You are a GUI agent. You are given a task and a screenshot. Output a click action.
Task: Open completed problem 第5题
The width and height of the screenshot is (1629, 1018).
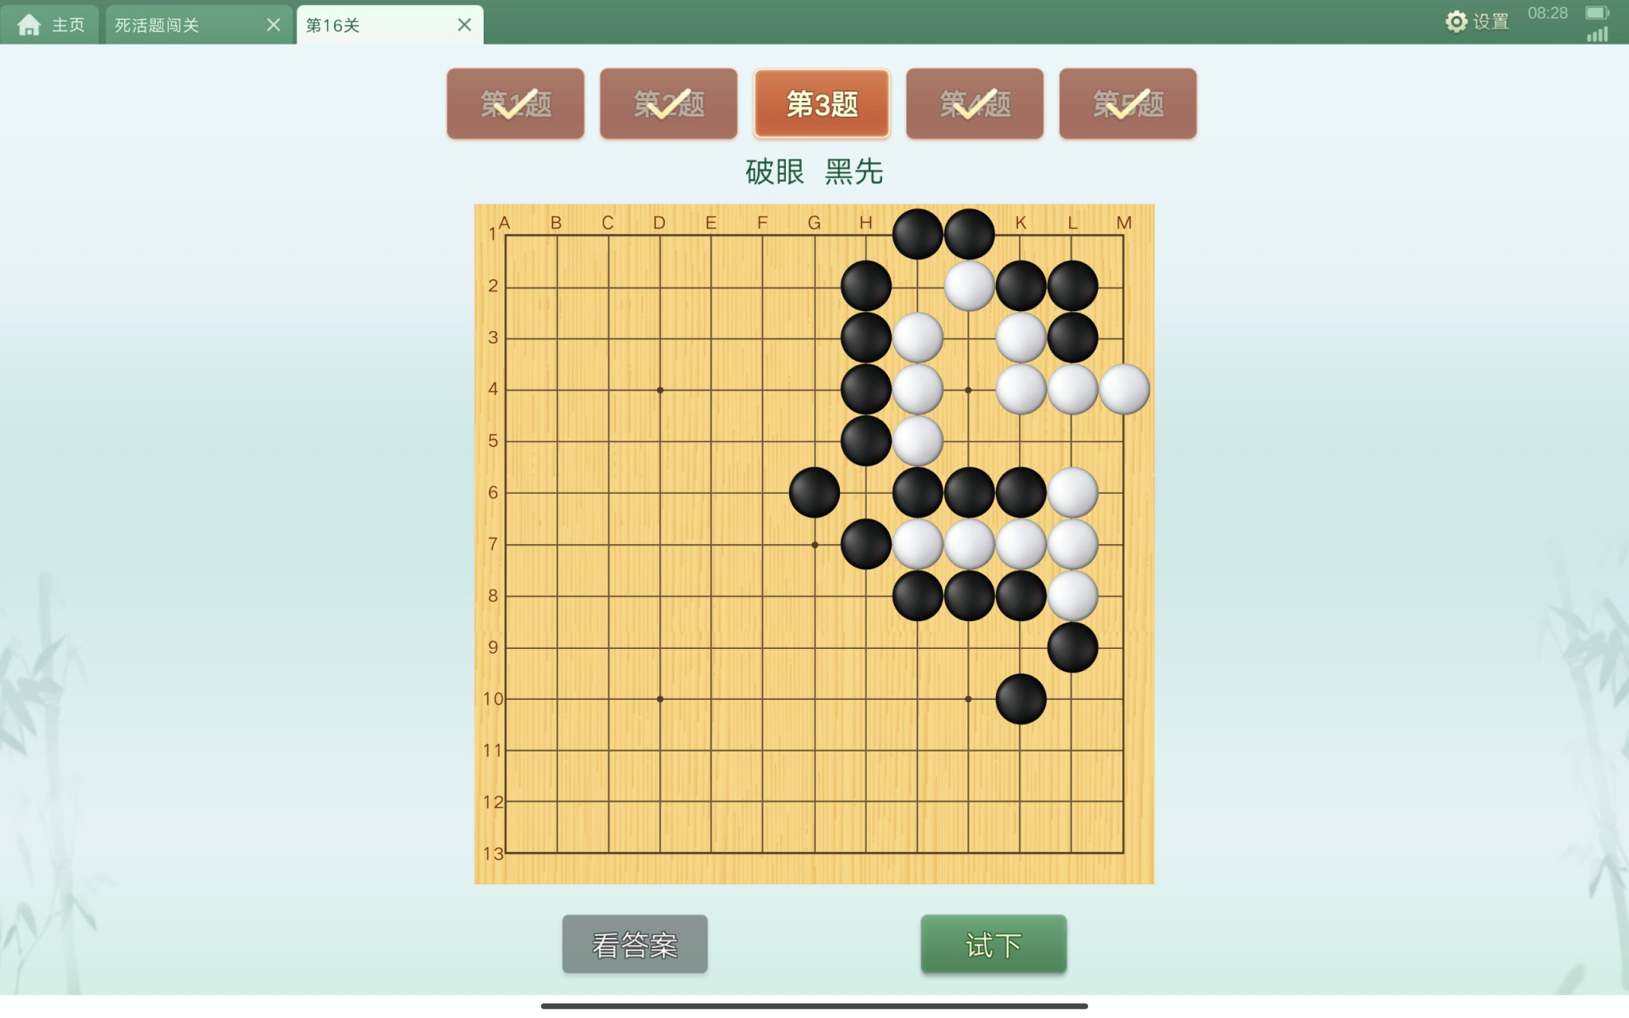pyautogui.click(x=1128, y=103)
